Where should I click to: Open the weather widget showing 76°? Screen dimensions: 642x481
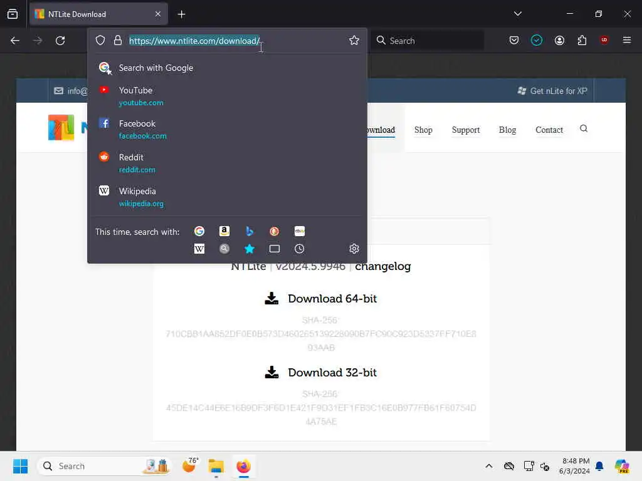(191, 465)
